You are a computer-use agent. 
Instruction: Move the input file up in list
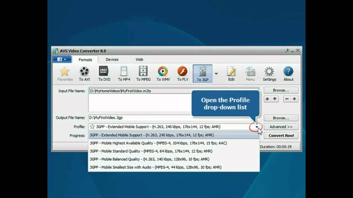pos(267,99)
